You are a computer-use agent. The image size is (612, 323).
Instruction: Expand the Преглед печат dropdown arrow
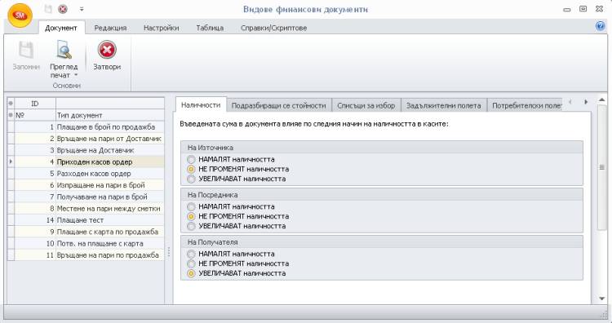pos(76,75)
